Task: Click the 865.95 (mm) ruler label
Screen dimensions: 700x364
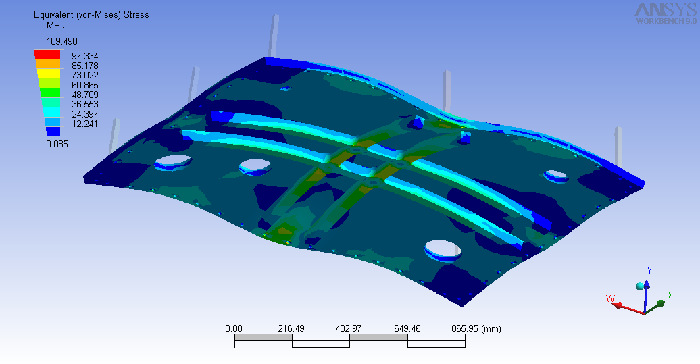Action: 476,329
